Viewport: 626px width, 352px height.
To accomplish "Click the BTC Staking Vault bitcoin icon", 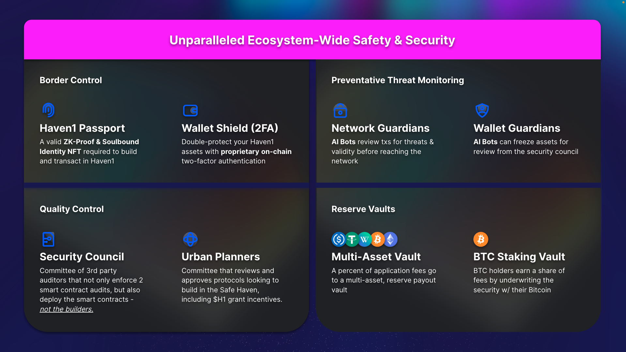I will [481, 239].
